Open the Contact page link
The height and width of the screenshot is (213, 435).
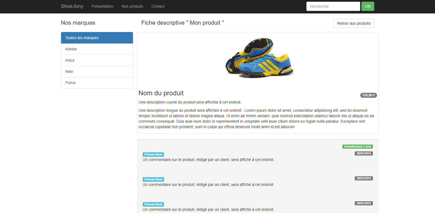point(158,6)
